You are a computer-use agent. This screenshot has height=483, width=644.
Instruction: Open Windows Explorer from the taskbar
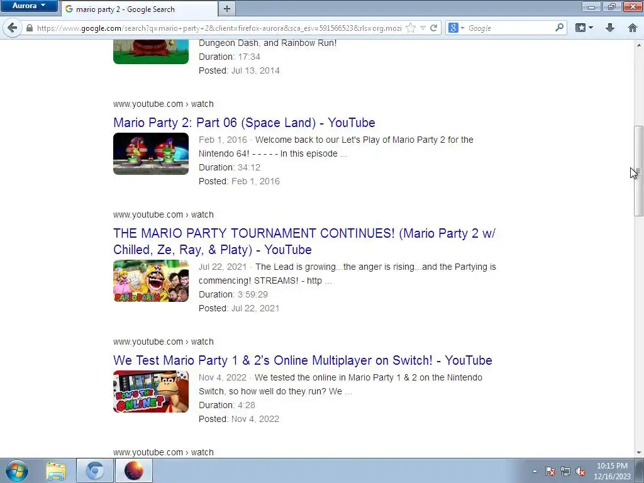point(56,470)
